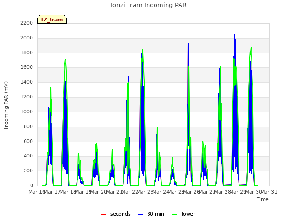Click the chart title Tonzi Tram Incoming PAR
This screenshot has width=297, height=223.
(148, 5)
